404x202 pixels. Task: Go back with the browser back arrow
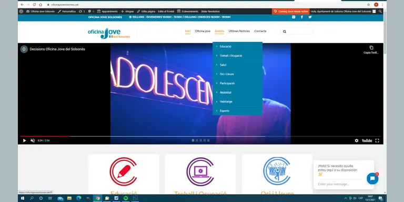pyautogui.click(x=22, y=5)
